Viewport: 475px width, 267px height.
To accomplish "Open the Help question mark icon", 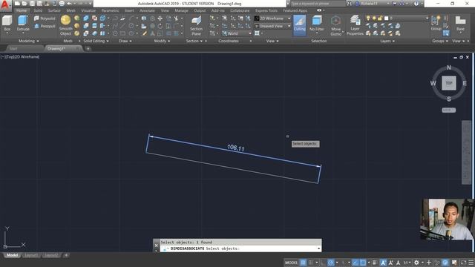I will coord(416,4).
